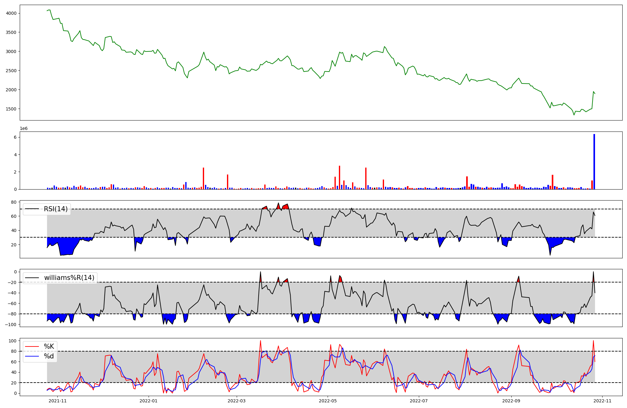Click the blue %d line swatch in legend

(x=32, y=356)
